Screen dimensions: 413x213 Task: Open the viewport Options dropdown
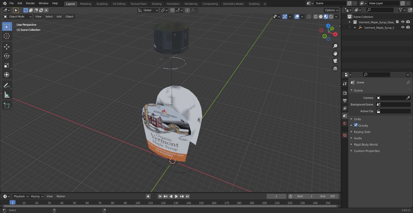332,10
